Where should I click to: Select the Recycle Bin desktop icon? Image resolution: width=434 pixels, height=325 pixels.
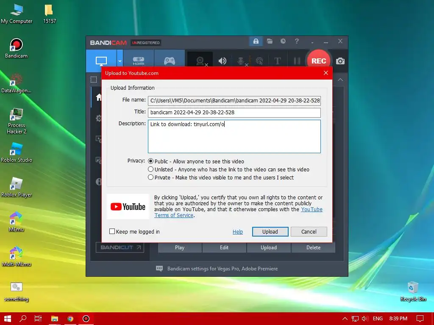413,291
